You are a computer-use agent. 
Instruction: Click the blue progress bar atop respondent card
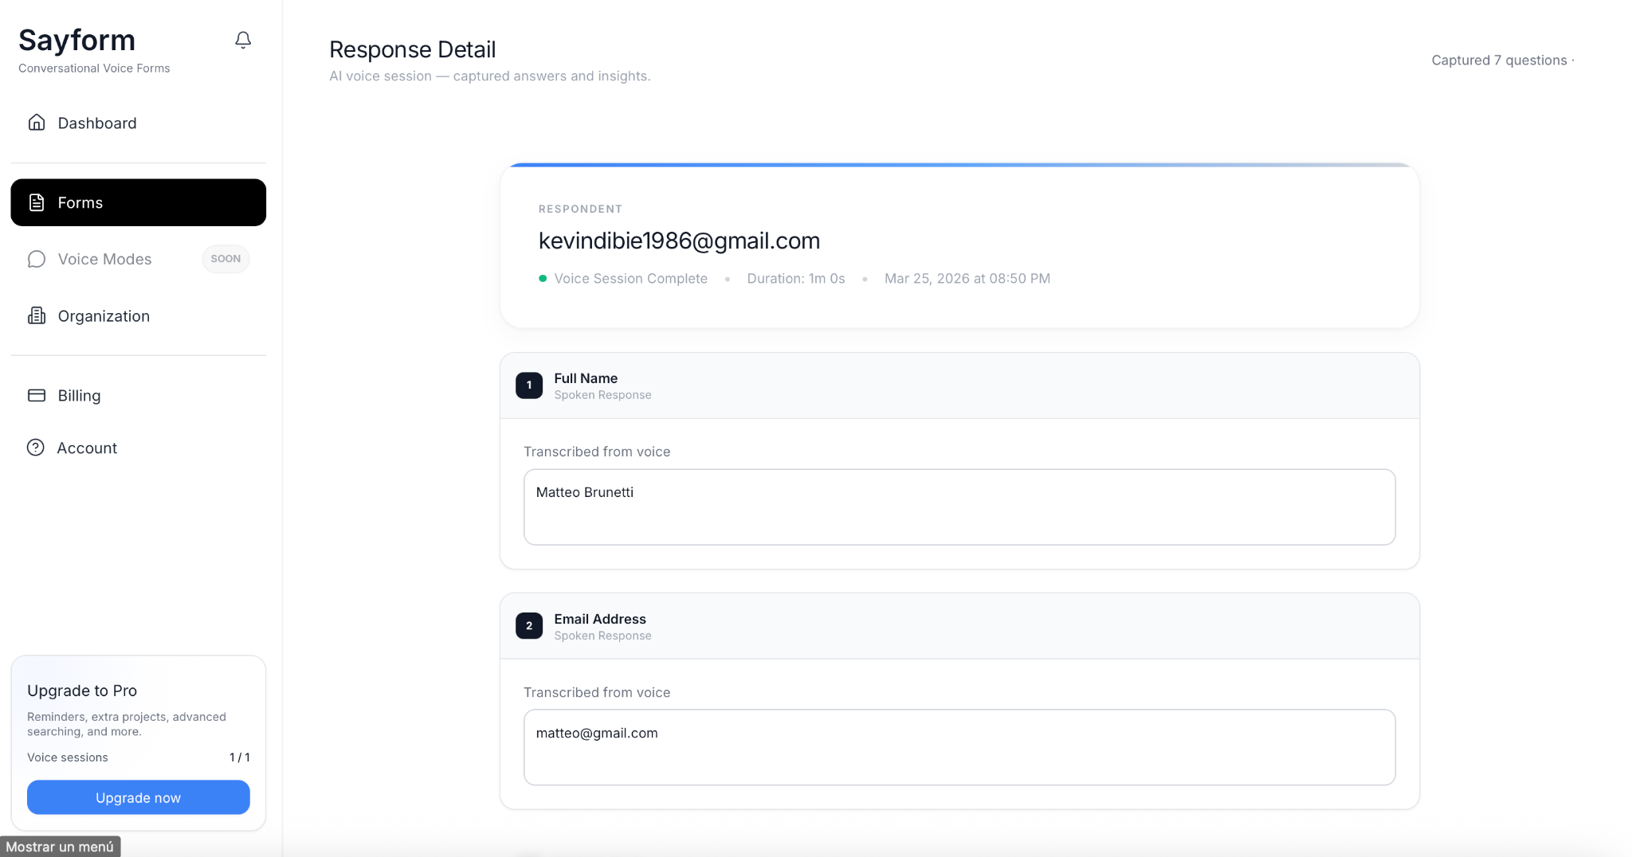(x=959, y=165)
